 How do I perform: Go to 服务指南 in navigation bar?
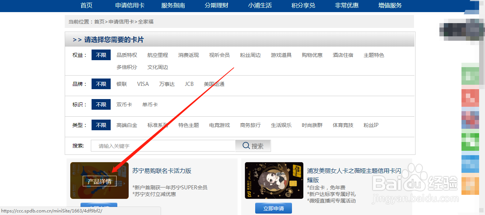(x=173, y=6)
